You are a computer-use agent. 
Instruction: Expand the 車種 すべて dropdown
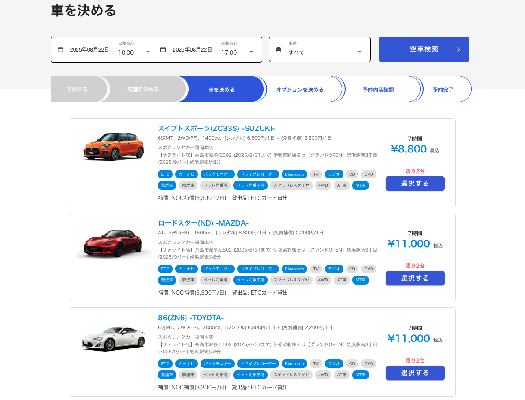[x=325, y=52]
